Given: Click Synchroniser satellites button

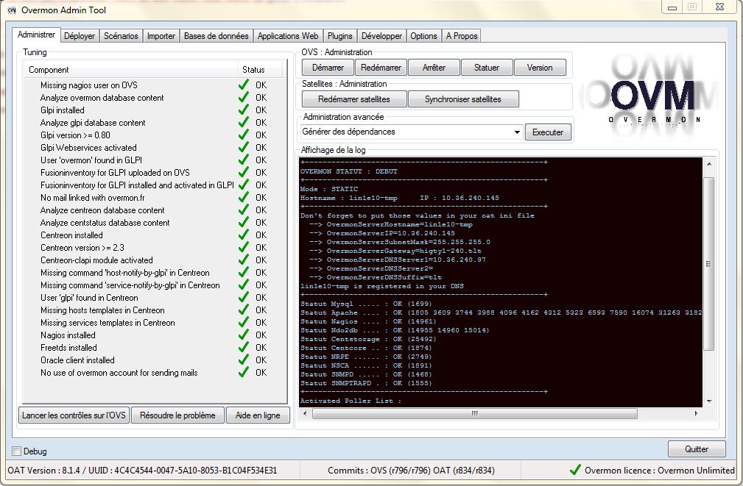Looking at the screenshot, I should click(463, 99).
